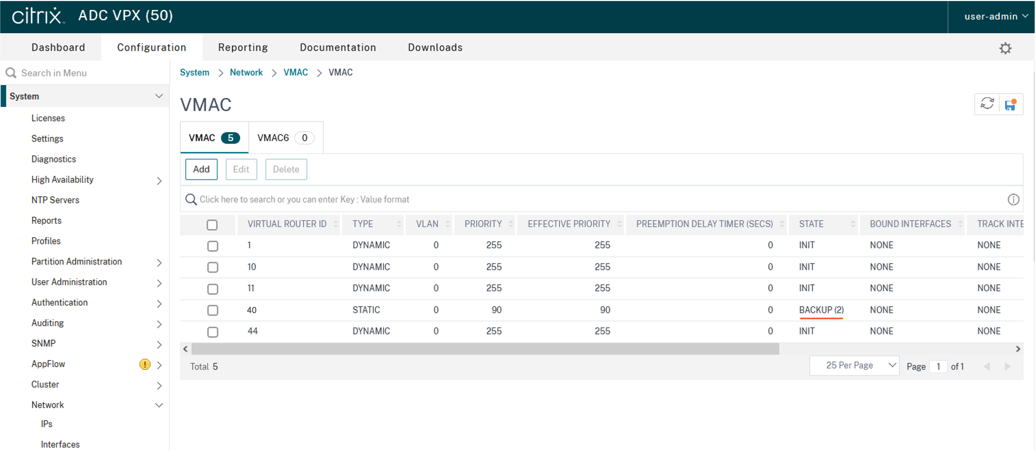Select checkbox for virtual router 40
This screenshot has height=451, width=1036.
pos(212,310)
